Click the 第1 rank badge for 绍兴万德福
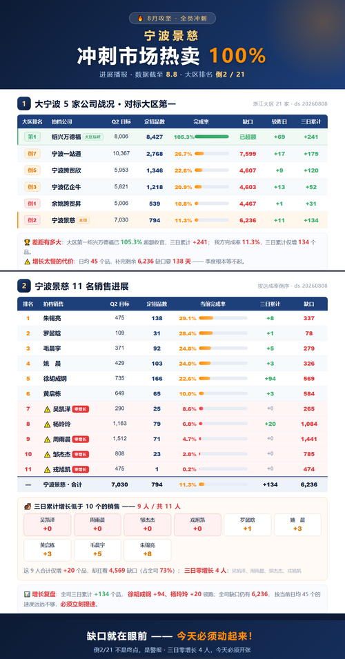The height and width of the screenshot is (659, 345). point(32,137)
